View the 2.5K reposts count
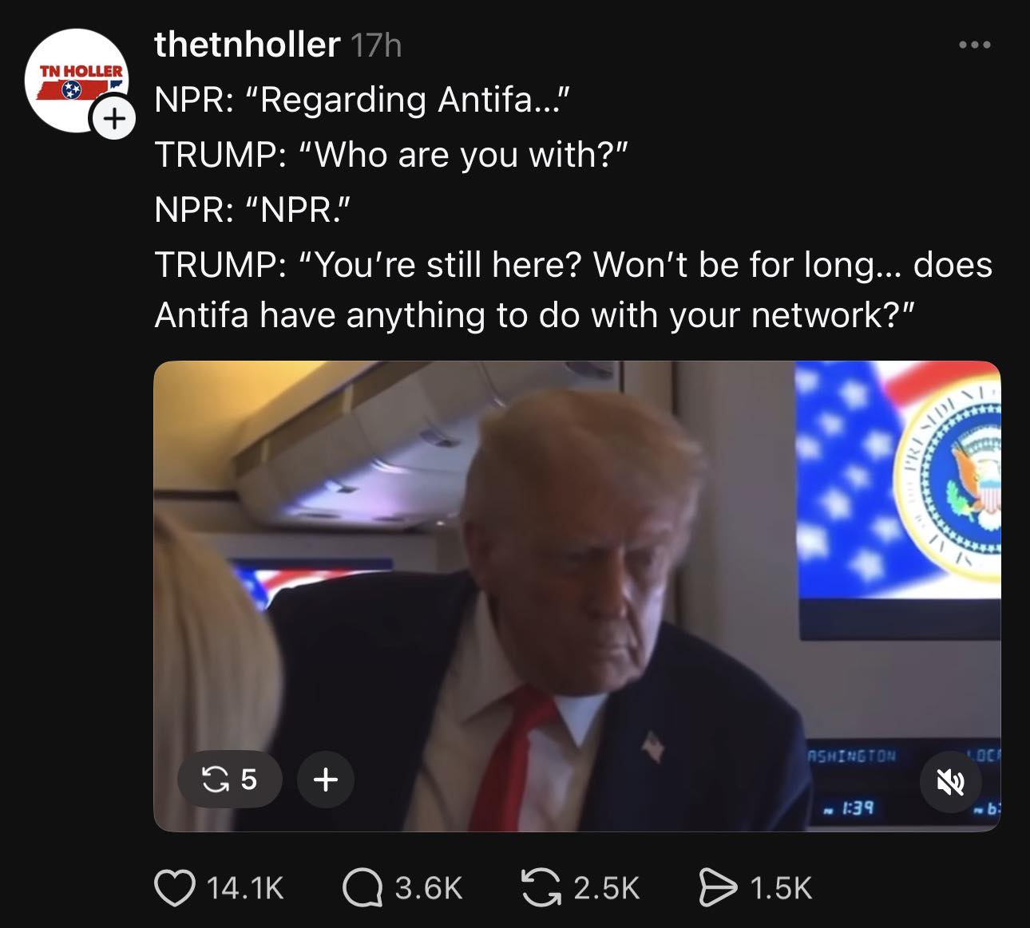 click(x=607, y=888)
